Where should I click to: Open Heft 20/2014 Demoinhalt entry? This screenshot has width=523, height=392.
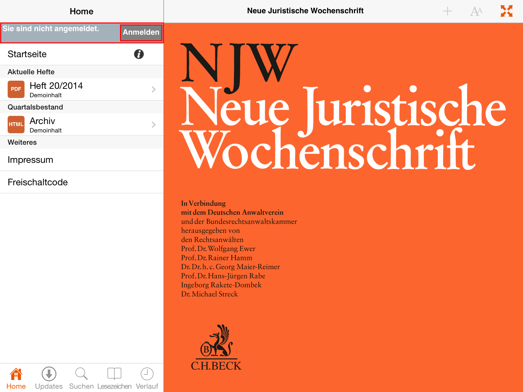pyautogui.click(x=82, y=89)
